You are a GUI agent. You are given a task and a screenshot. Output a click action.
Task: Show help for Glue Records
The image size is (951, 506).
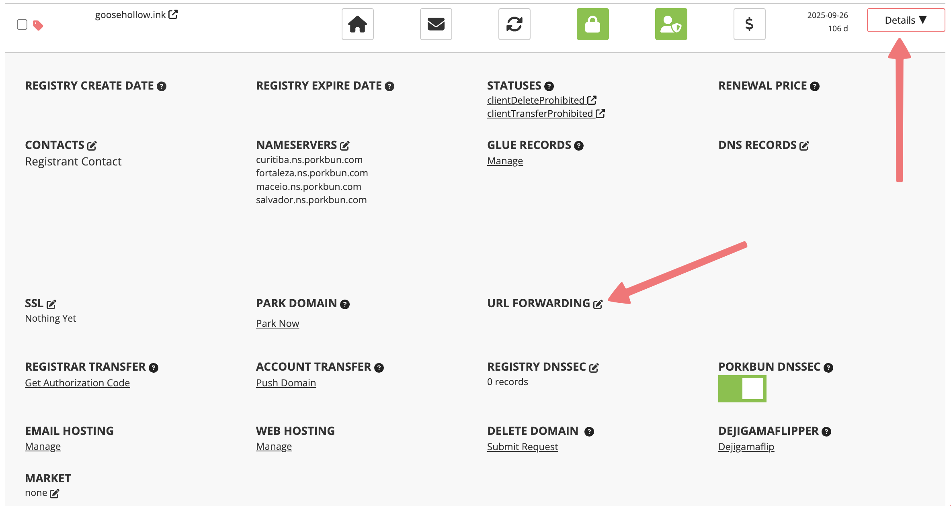579,146
